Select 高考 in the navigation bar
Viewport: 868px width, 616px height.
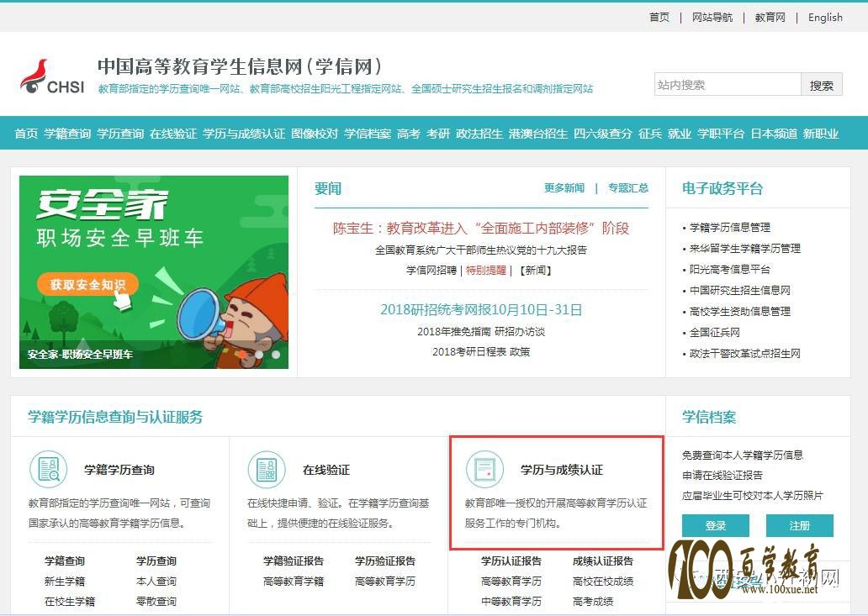[x=409, y=134]
